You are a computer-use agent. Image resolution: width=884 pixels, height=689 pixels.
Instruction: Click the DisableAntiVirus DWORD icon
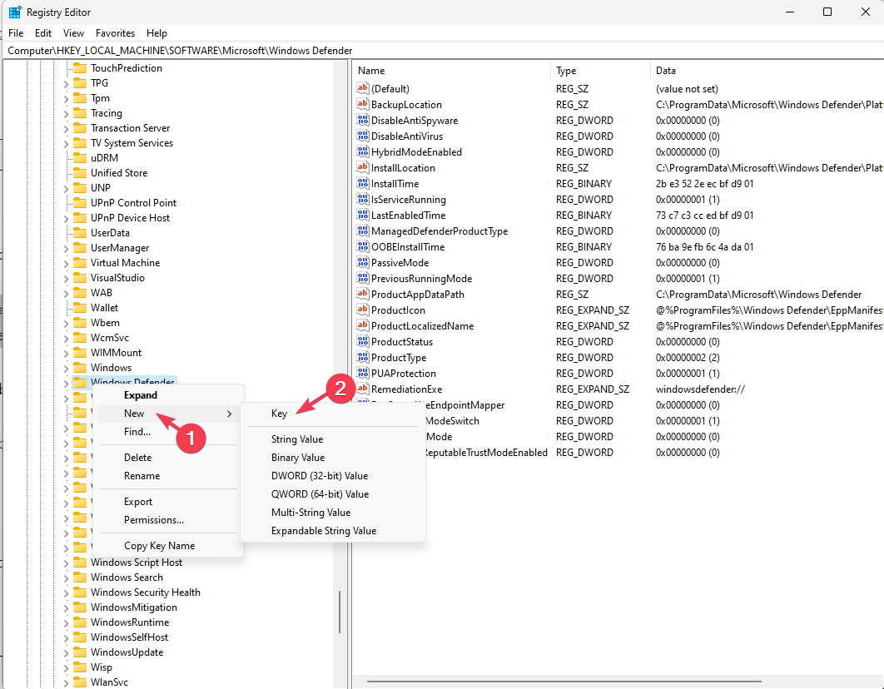pos(363,136)
